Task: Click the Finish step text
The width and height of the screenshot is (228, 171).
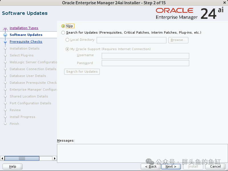Action: (14, 124)
